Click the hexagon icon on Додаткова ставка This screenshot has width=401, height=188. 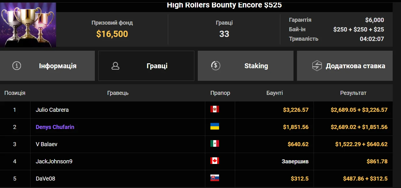point(317,66)
